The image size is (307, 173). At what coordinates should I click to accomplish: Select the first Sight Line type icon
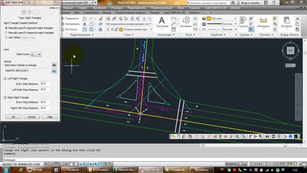click(24, 12)
